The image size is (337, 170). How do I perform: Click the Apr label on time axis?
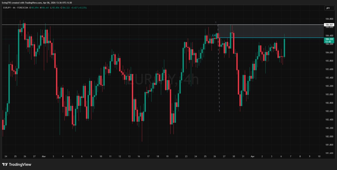click(252, 156)
